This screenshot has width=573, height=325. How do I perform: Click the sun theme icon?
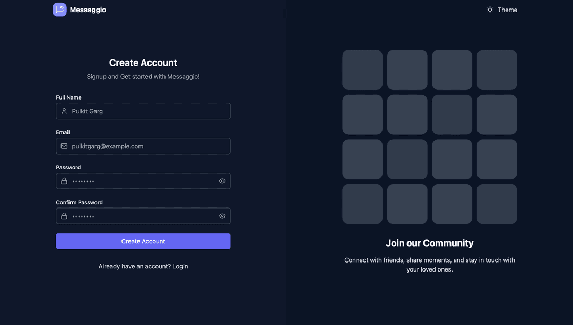click(x=490, y=10)
